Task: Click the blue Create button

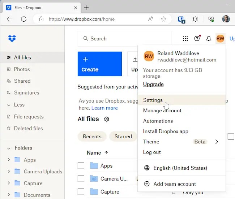Action: 100,64
